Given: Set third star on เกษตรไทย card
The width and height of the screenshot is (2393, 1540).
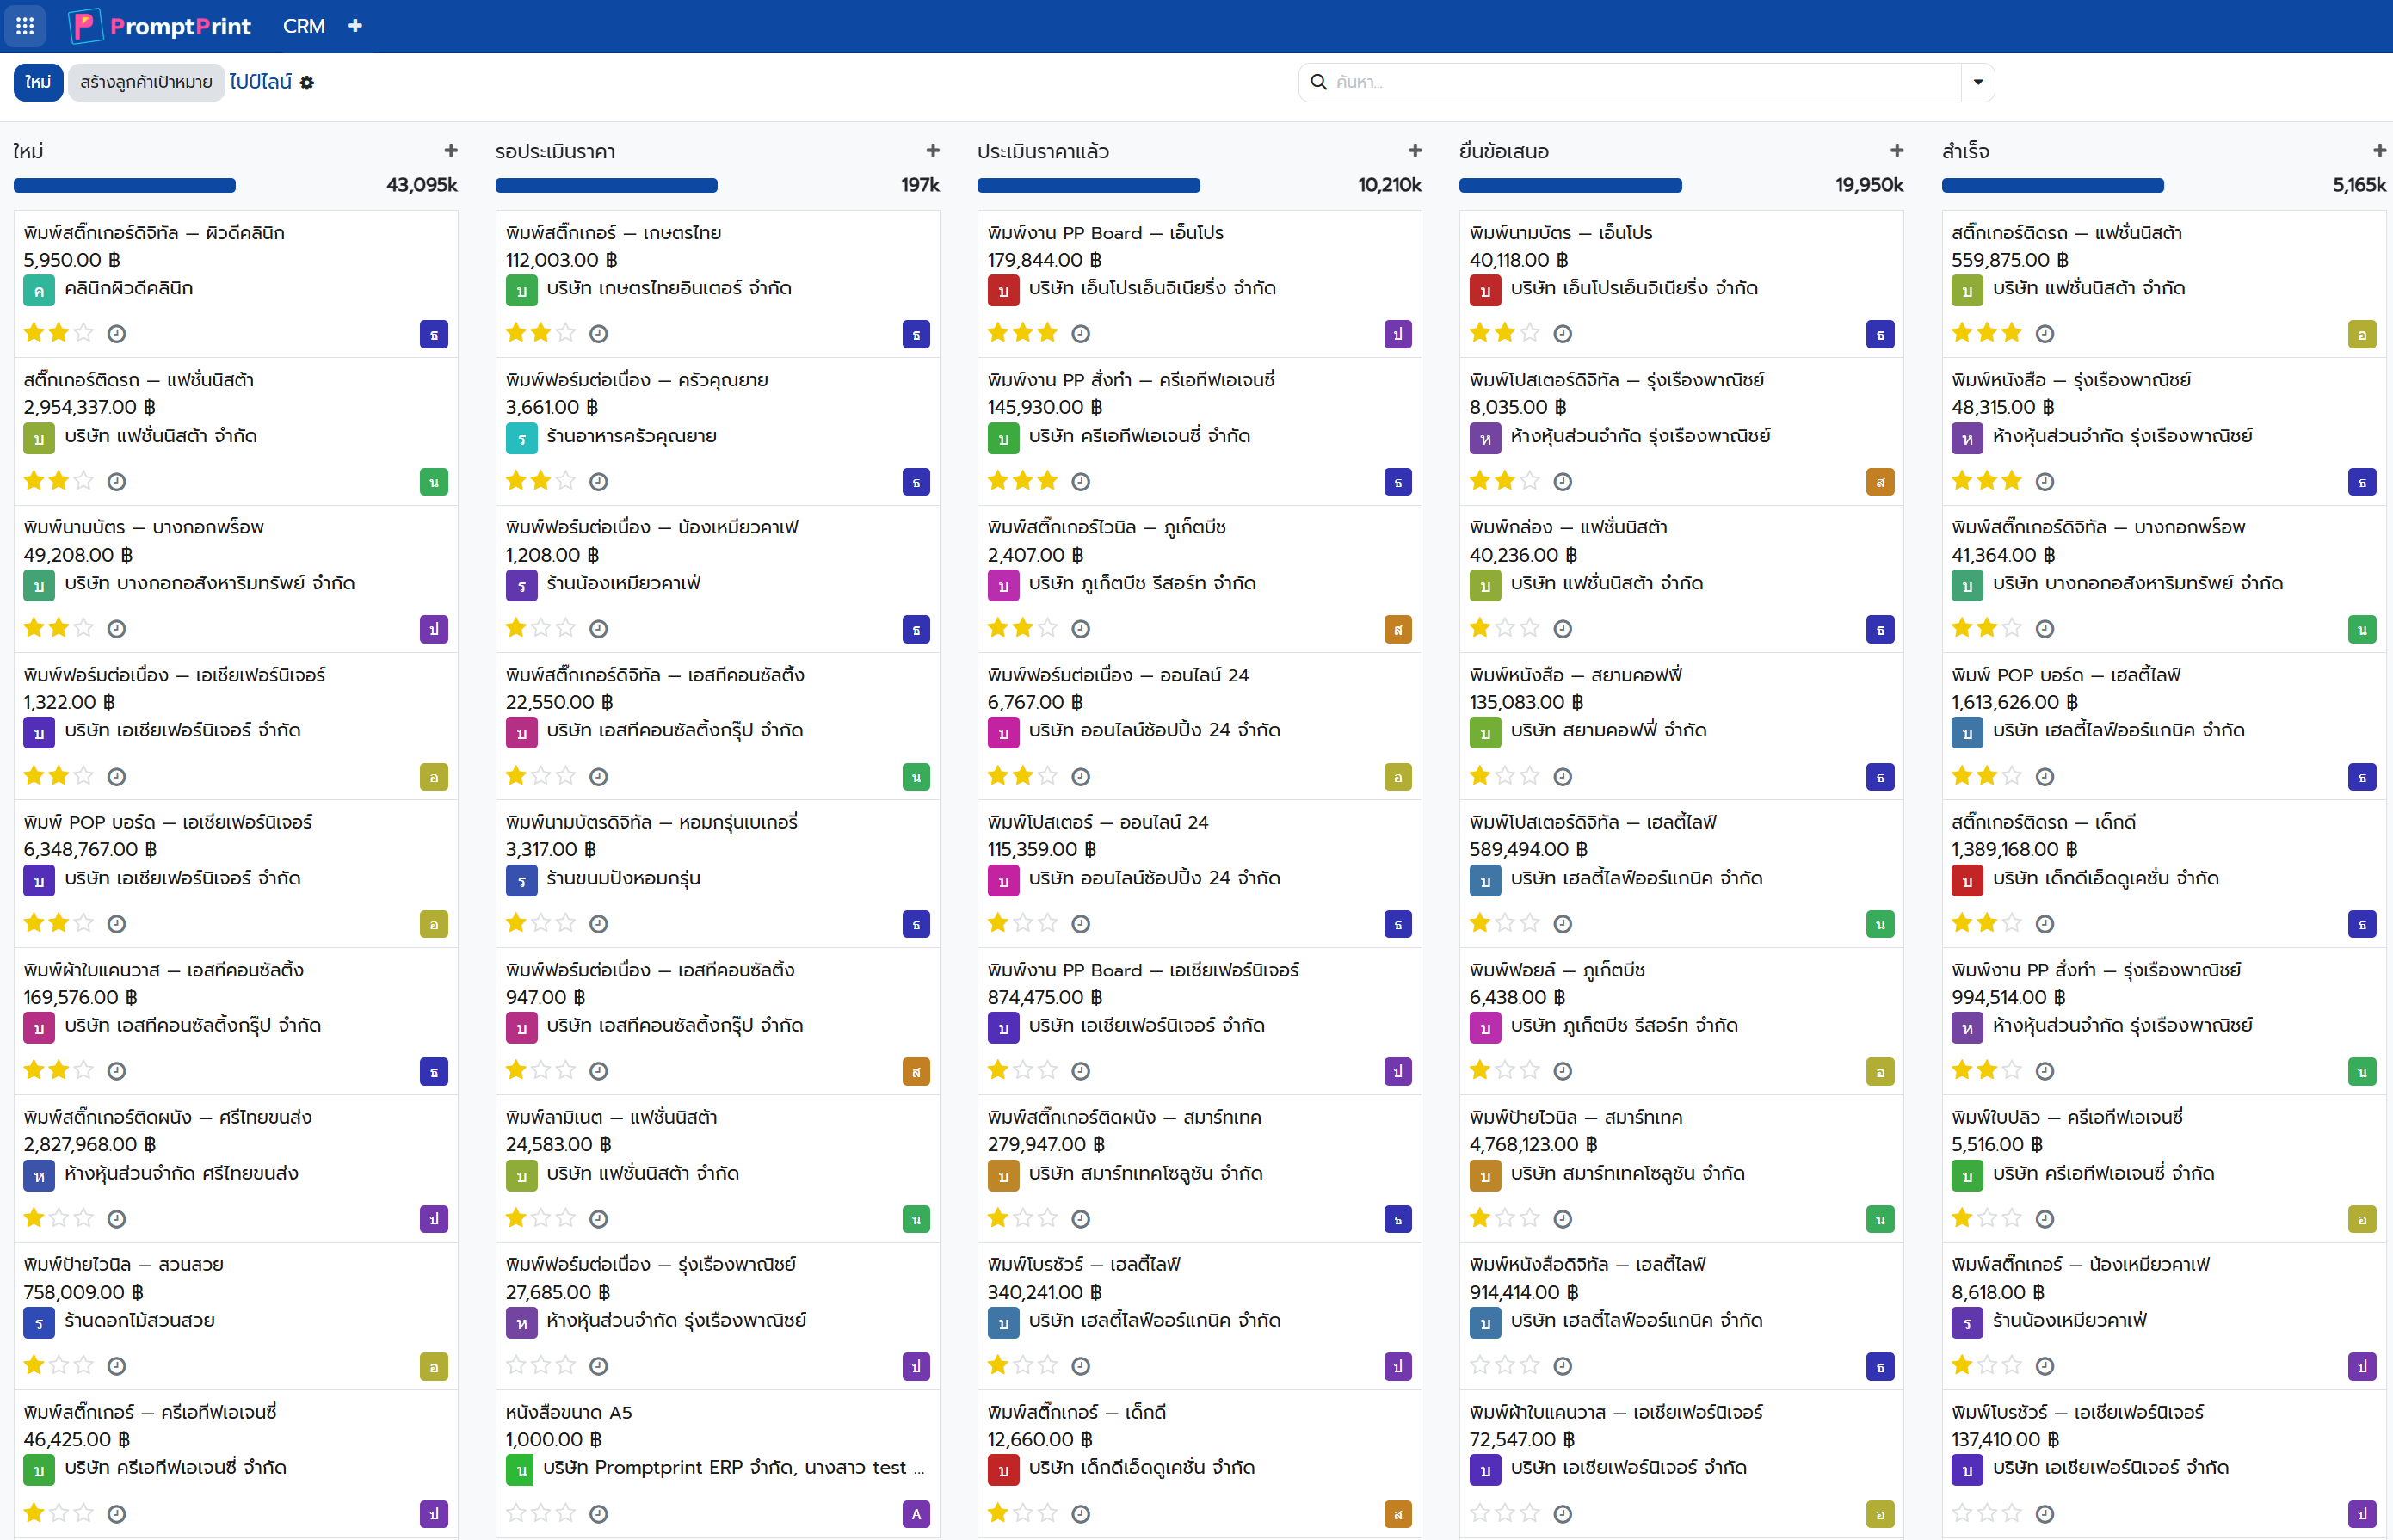Looking at the screenshot, I should pos(566,333).
